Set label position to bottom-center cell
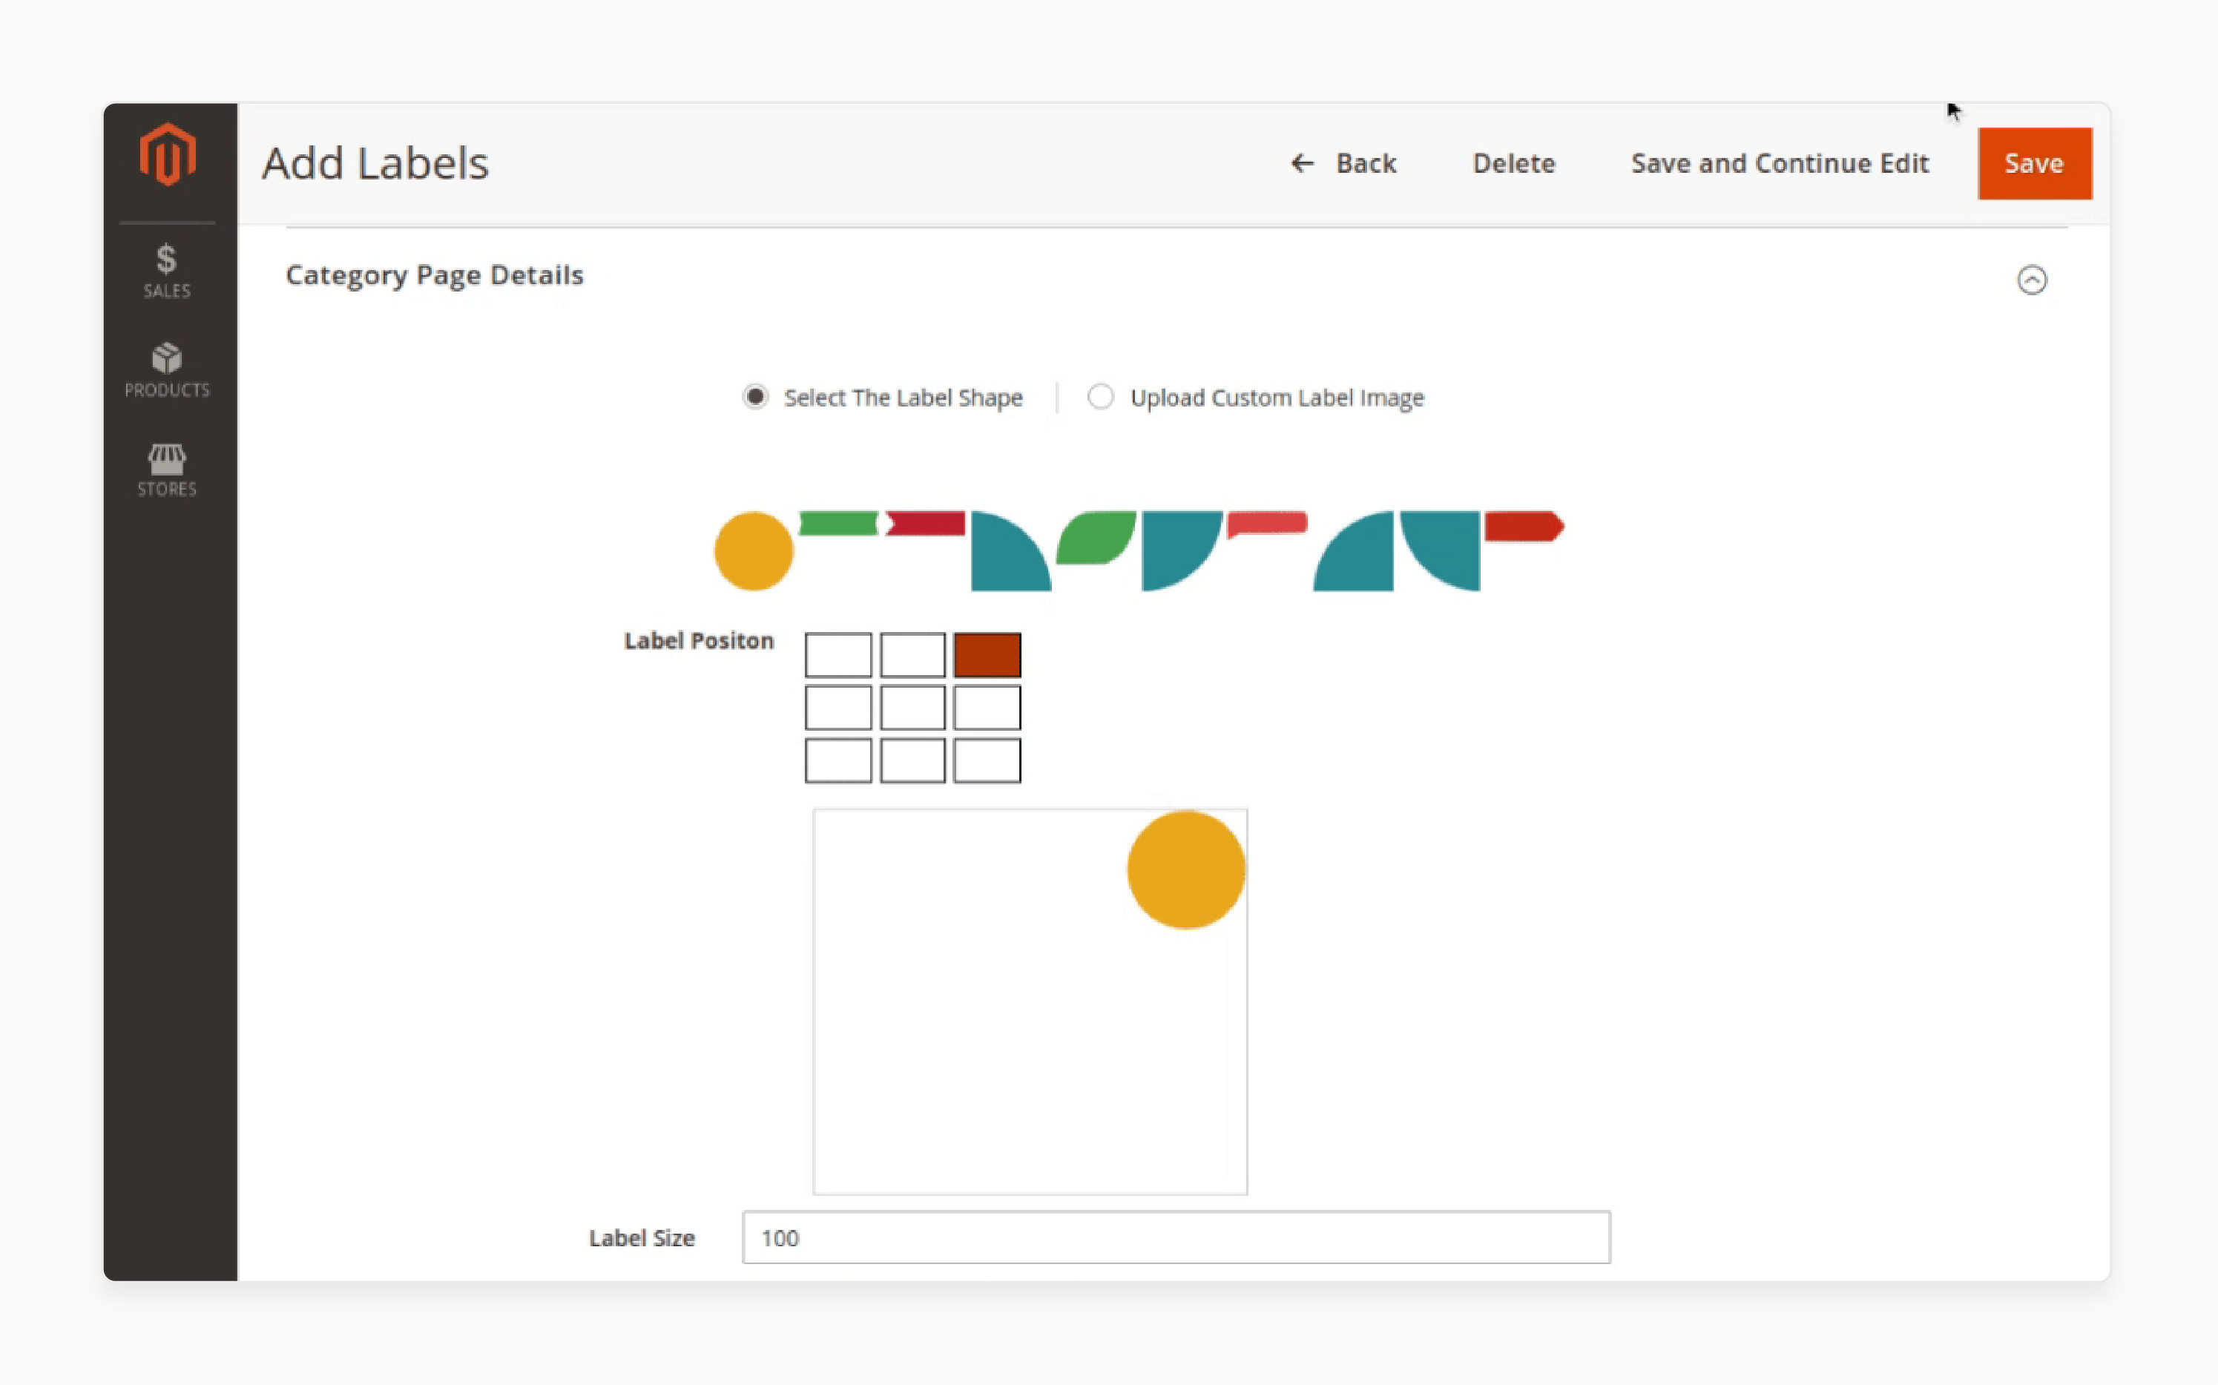 point(913,760)
